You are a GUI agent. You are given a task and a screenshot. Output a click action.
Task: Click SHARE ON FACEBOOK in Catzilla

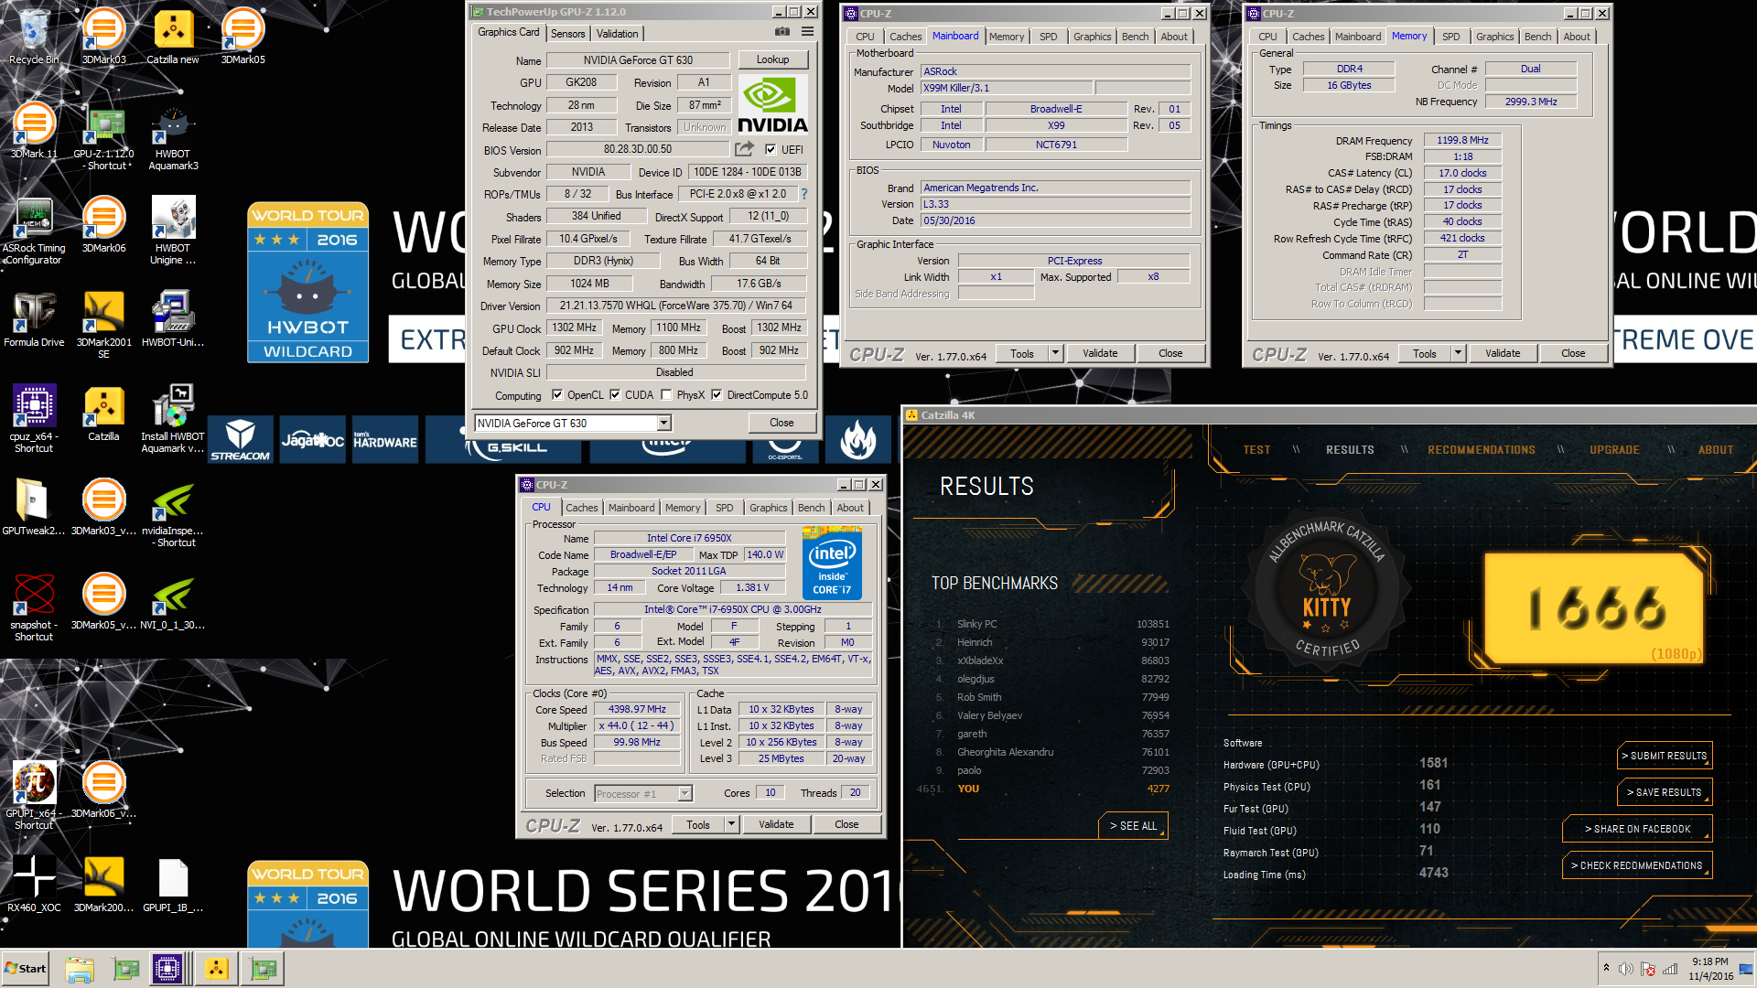[1637, 829]
